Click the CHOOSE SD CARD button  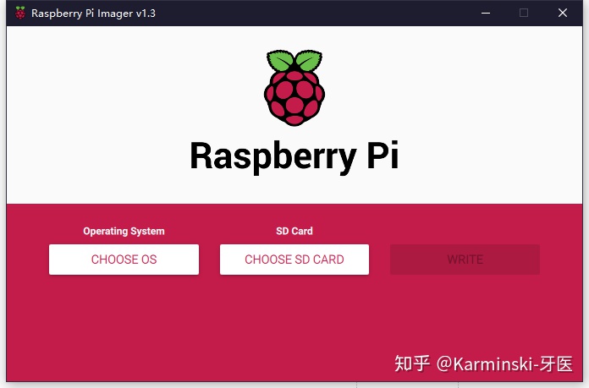click(294, 260)
